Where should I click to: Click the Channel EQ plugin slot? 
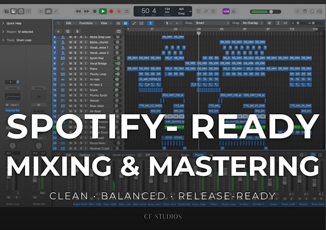12,110
